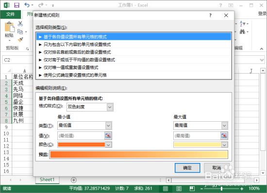Click the Excel application logo icon
Image resolution: width=267 pixels, height=193 pixels.
pos(7,5)
